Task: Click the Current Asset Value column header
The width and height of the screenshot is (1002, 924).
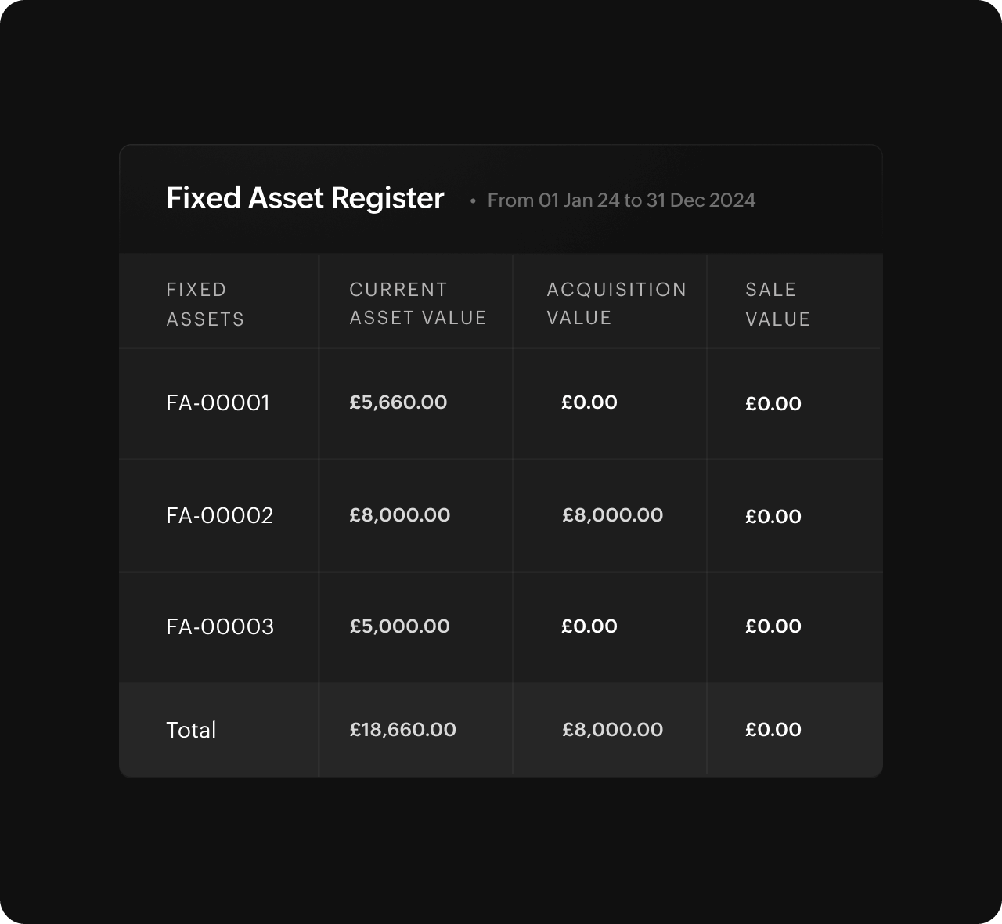Action: [x=417, y=304]
